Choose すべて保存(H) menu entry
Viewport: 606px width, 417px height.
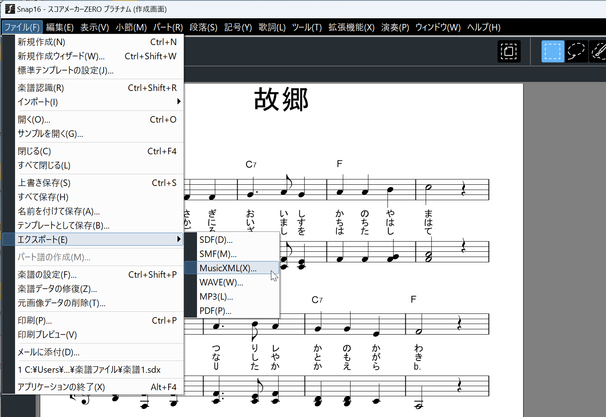[x=99, y=197]
